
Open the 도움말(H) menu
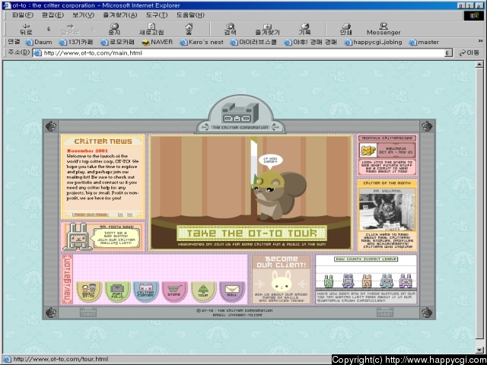[x=190, y=15]
